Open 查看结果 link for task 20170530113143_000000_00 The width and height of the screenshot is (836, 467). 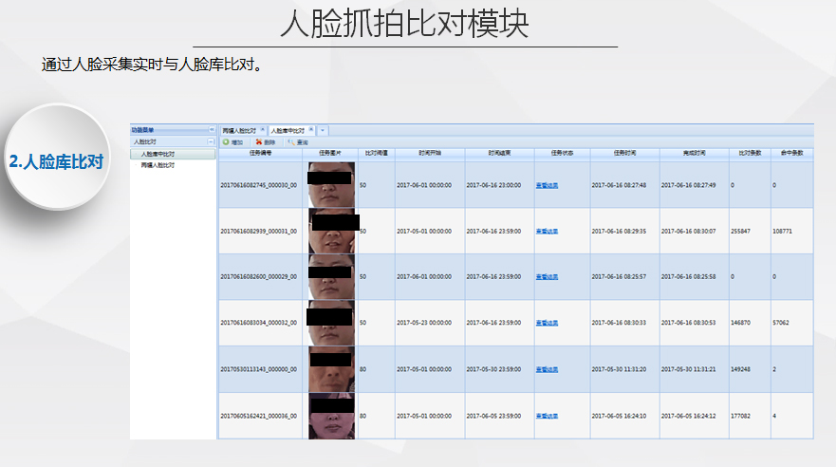(x=547, y=369)
